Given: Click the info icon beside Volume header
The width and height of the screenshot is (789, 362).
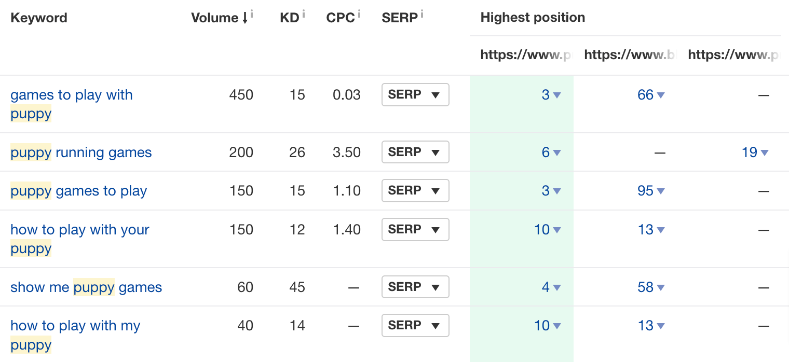Looking at the screenshot, I should (x=253, y=13).
